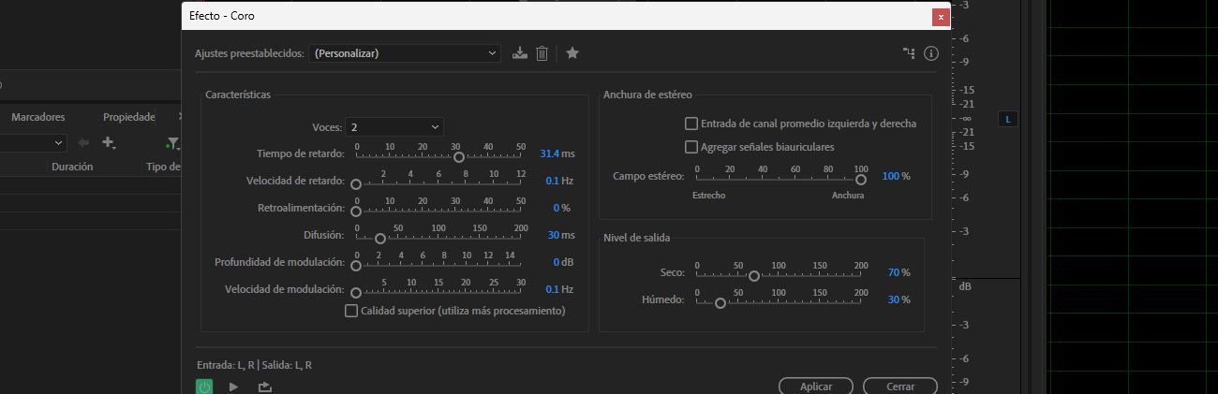
Task: Click the Velocidad de retardo slider handle
Action: click(x=356, y=185)
